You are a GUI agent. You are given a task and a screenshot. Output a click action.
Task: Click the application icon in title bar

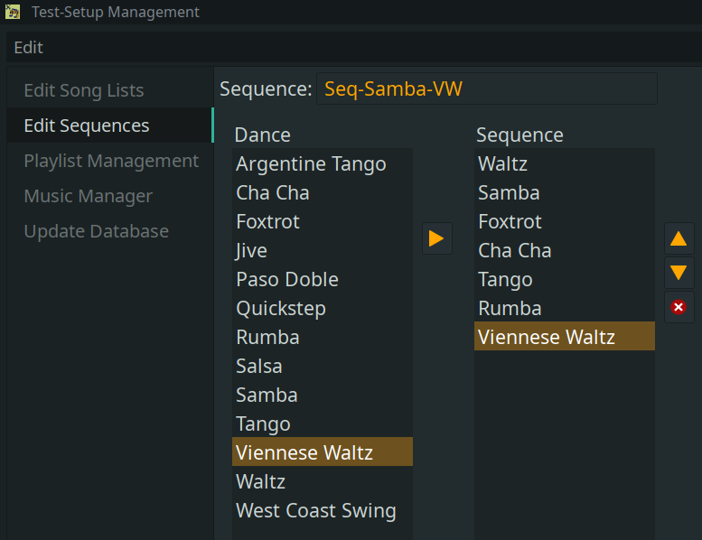(13, 12)
